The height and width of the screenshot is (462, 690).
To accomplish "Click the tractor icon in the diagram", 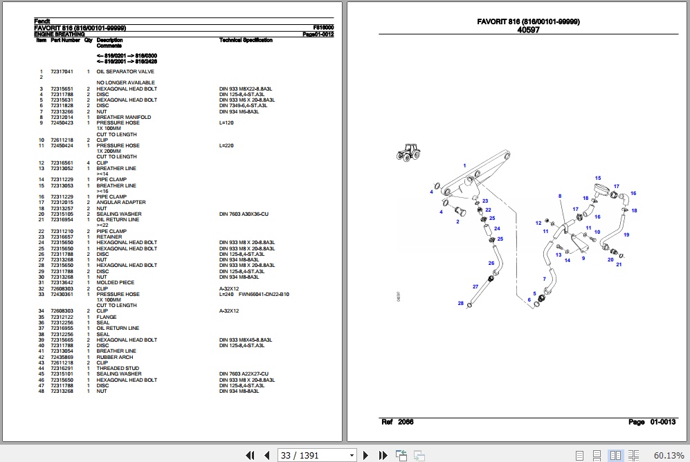I will [408, 153].
